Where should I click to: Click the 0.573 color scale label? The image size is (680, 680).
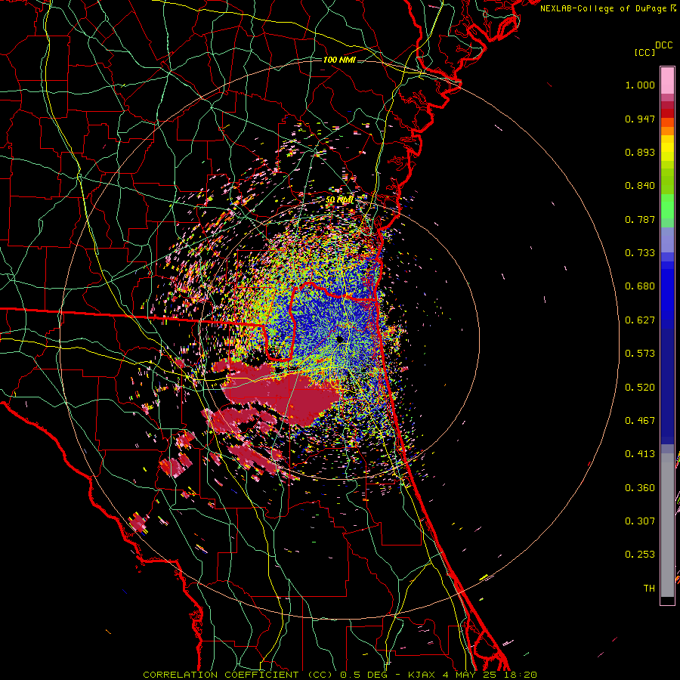(640, 354)
